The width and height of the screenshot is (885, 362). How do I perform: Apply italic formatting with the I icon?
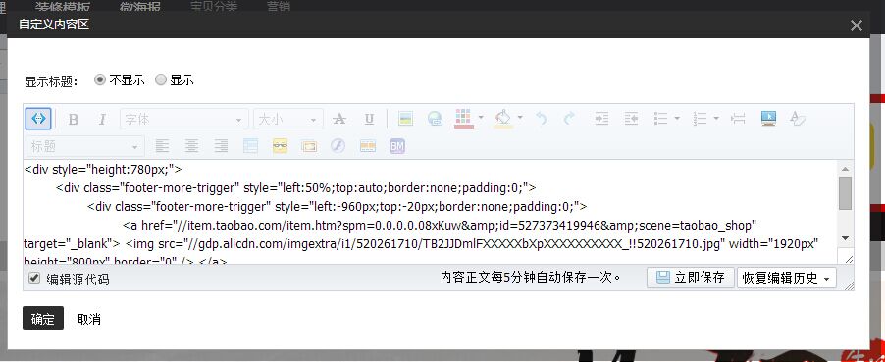point(102,119)
